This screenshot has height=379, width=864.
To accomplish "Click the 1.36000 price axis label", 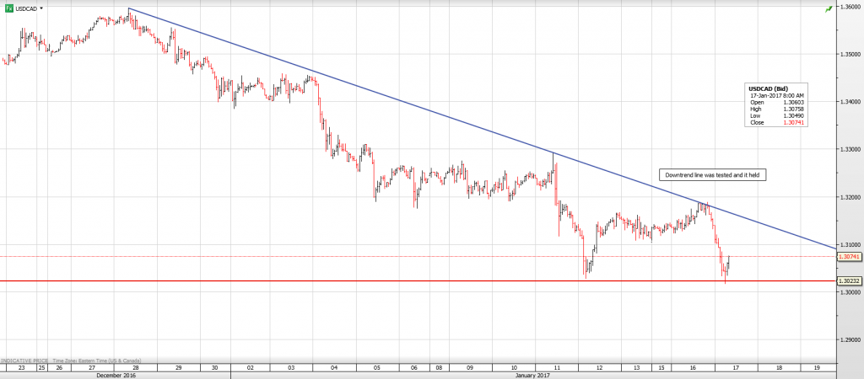I will pos(848,7).
